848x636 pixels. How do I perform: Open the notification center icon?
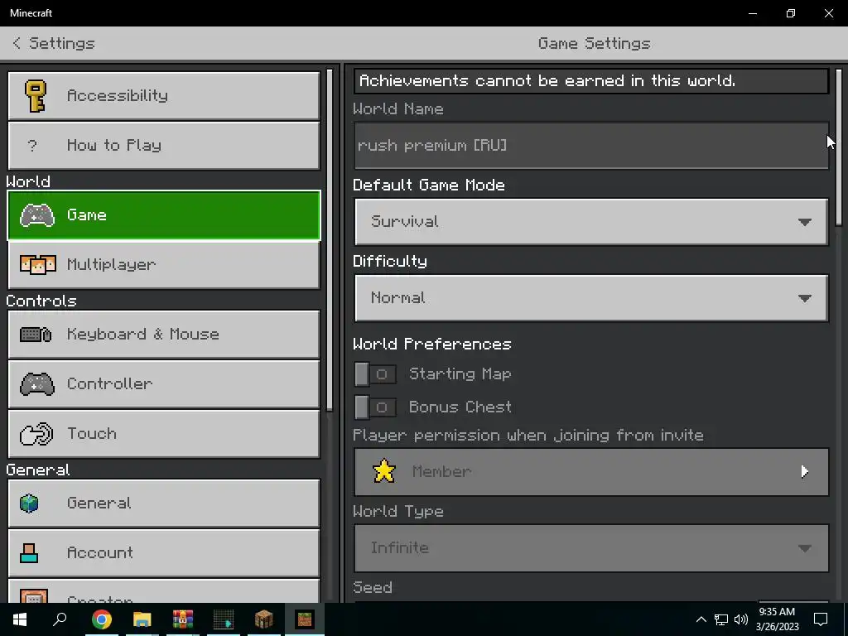[x=821, y=619]
